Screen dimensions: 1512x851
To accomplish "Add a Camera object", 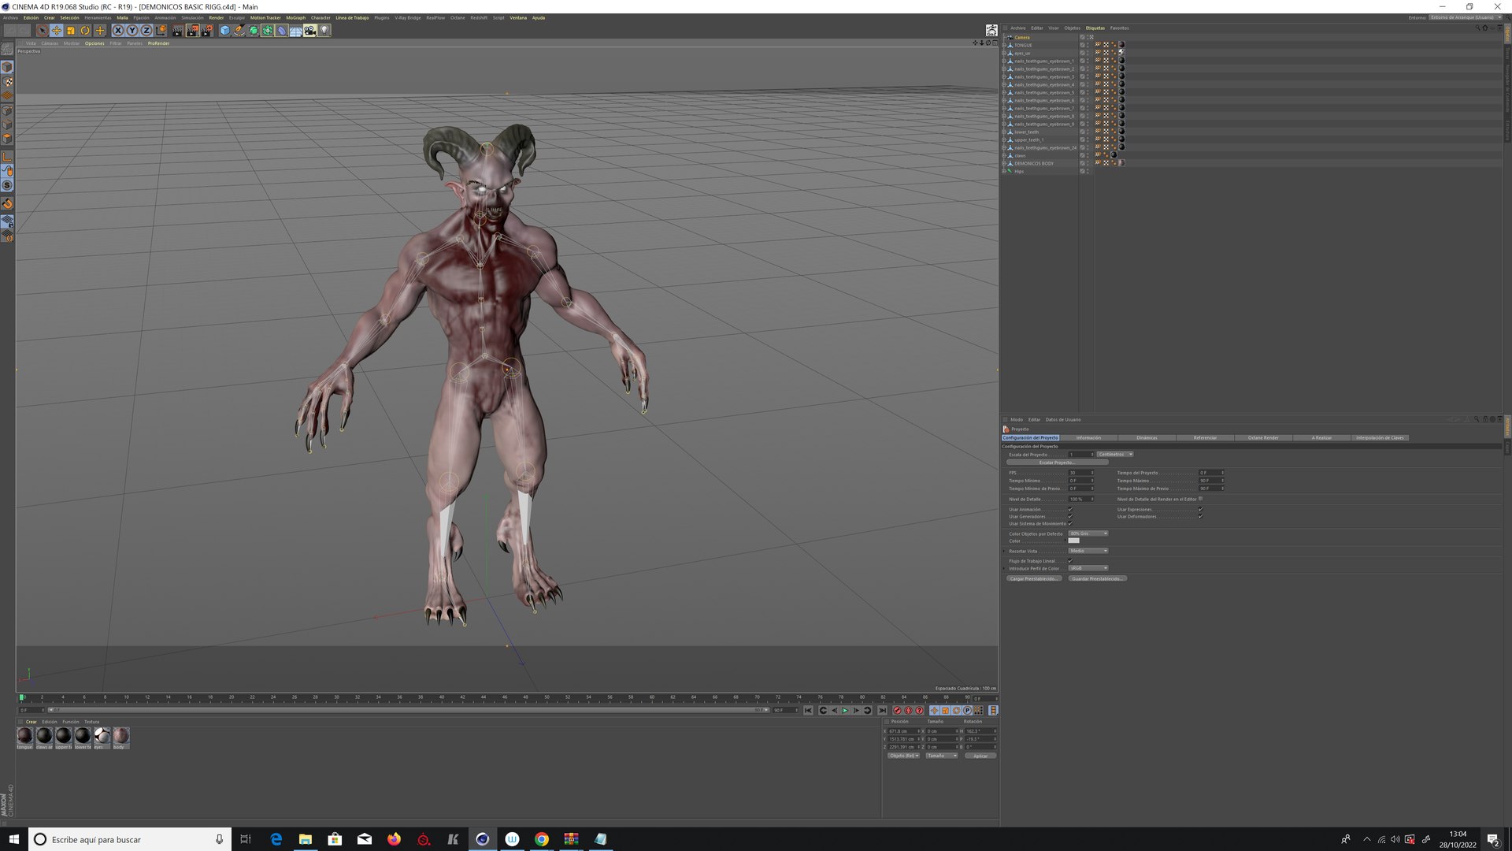I will point(310,30).
